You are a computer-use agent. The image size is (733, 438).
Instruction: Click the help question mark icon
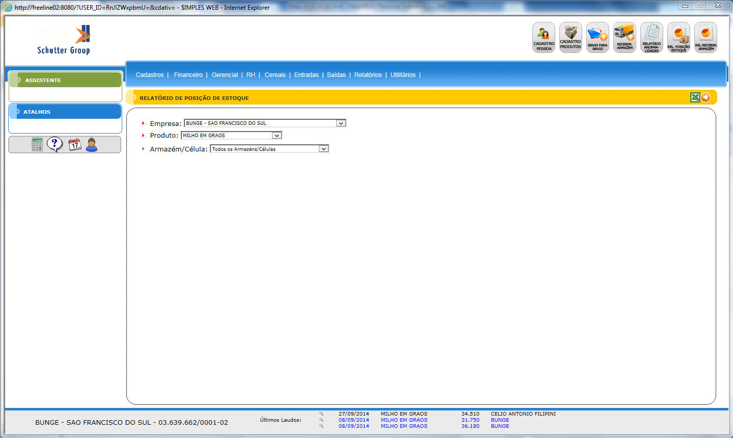(x=55, y=144)
